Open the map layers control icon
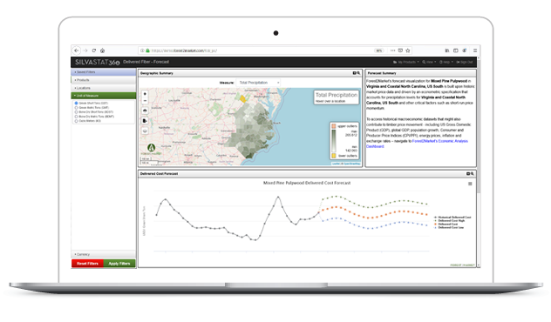 click(x=145, y=131)
